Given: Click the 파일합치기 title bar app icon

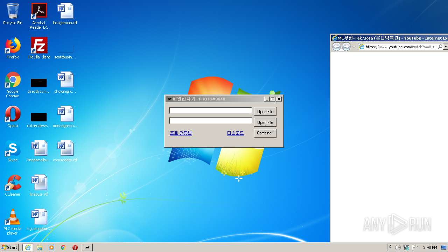Looking at the screenshot, I should [x=169, y=99].
